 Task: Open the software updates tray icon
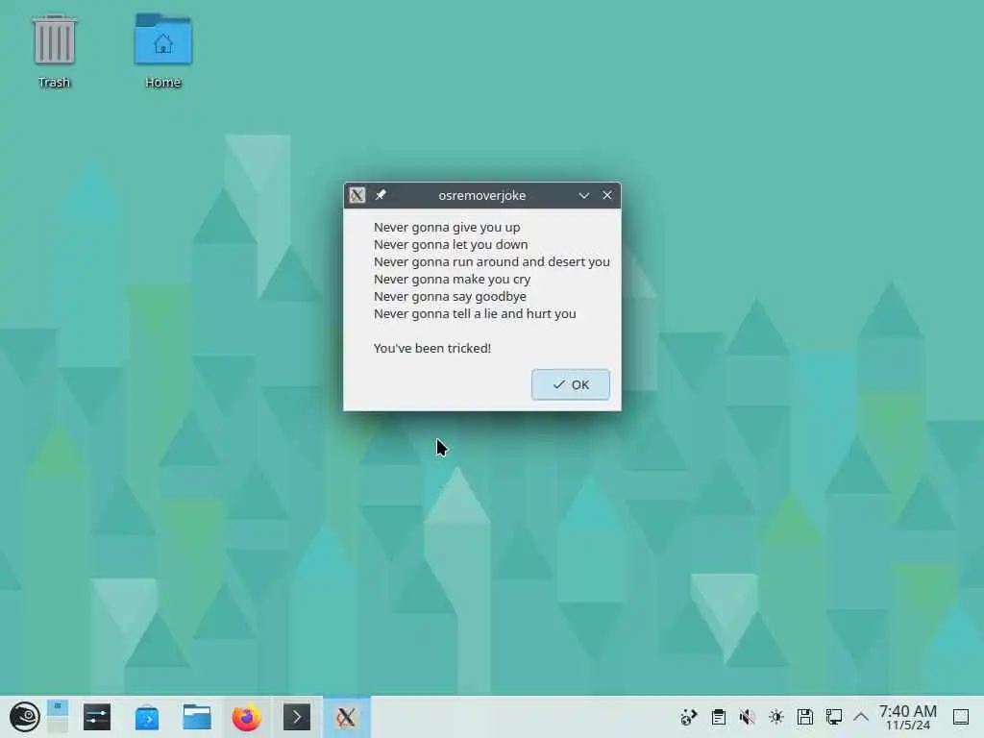[x=689, y=717]
